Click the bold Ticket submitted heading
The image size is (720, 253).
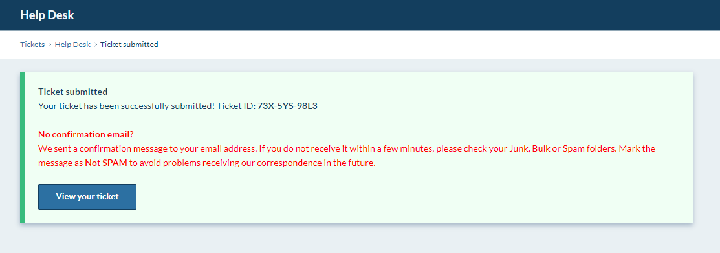pyautogui.click(x=72, y=92)
